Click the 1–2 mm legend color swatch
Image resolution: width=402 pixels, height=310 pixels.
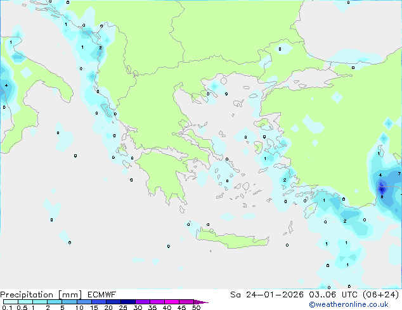tap(40, 302)
